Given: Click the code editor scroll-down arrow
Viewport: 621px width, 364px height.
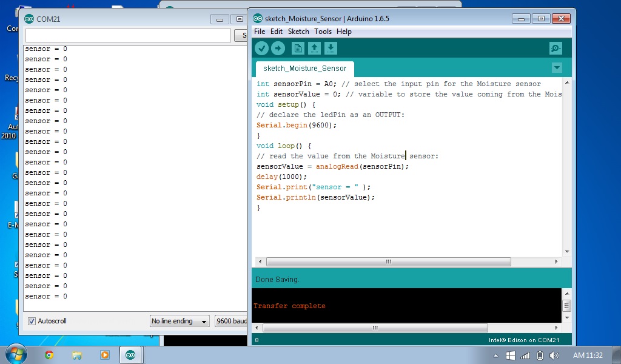Looking at the screenshot, I should 567,252.
